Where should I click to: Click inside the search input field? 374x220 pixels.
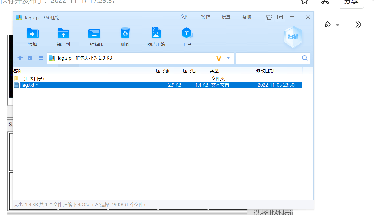point(268,58)
